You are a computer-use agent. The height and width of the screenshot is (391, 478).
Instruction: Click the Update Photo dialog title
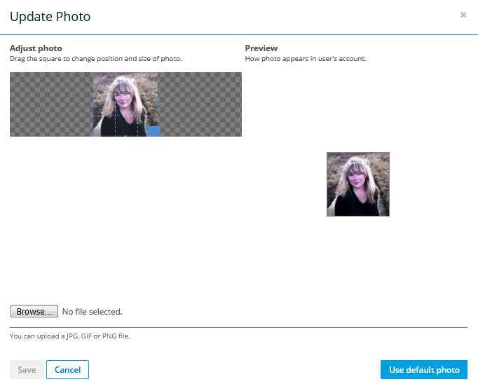point(50,15)
